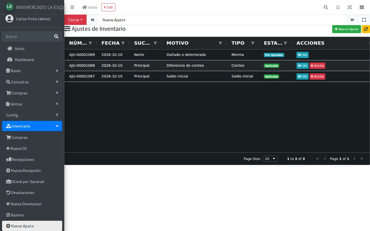Click the sidebar Search input field

[x=26, y=36]
